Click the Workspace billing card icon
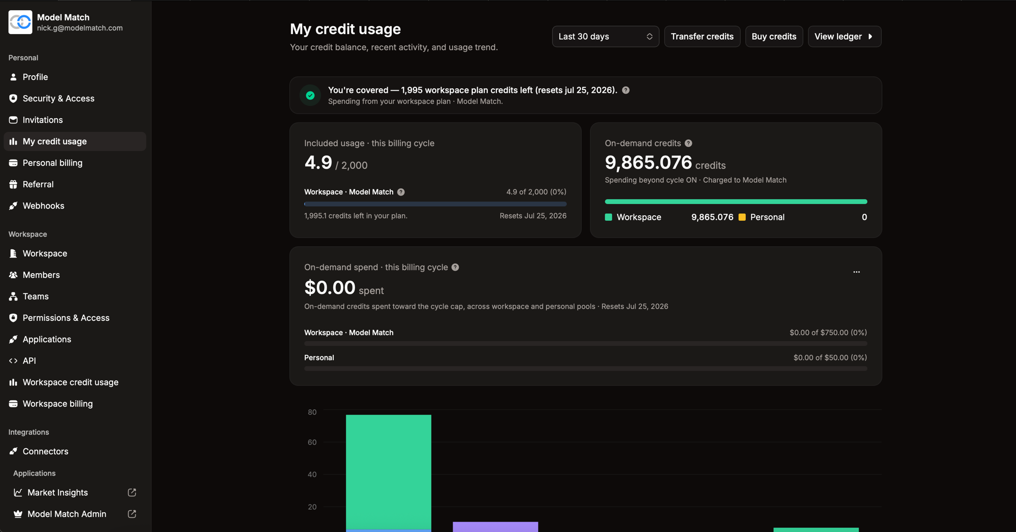The width and height of the screenshot is (1016, 532). pos(13,404)
